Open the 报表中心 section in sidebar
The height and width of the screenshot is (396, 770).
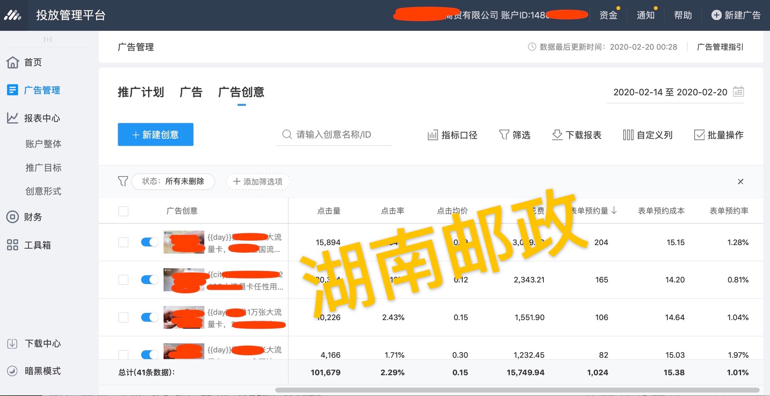point(42,118)
